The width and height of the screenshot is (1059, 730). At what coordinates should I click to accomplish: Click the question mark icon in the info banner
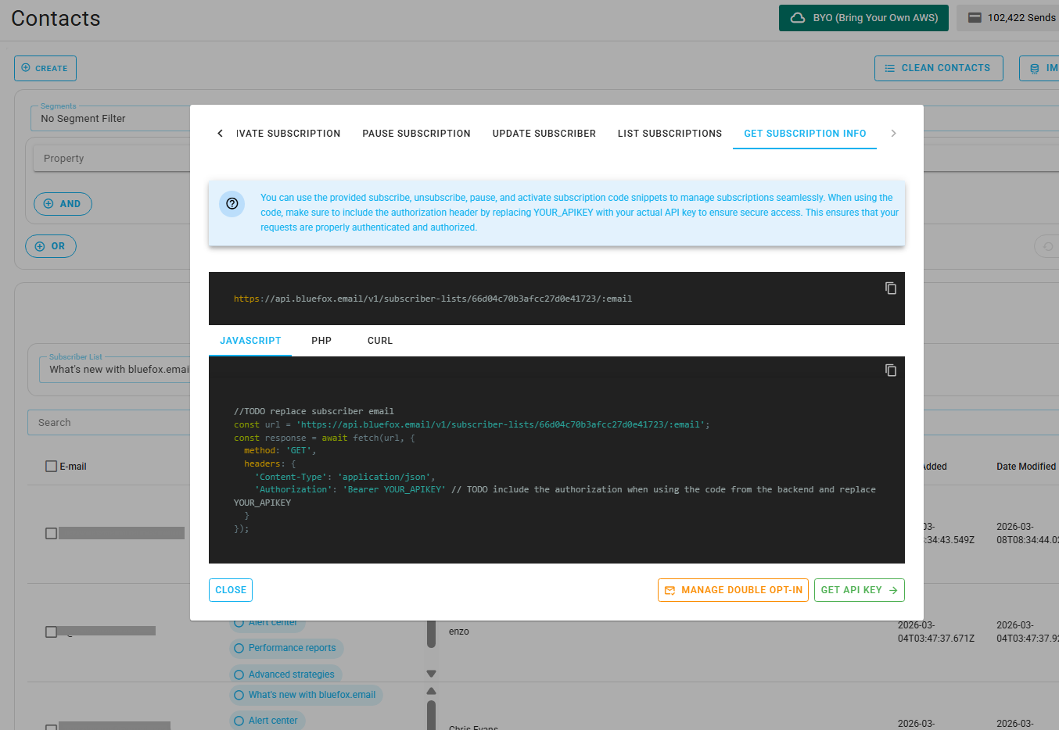[x=232, y=203]
